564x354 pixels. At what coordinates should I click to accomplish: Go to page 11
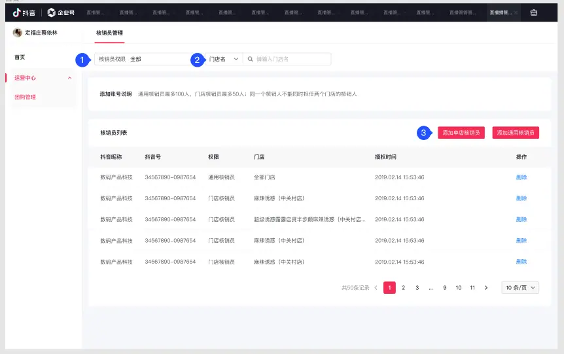point(472,288)
